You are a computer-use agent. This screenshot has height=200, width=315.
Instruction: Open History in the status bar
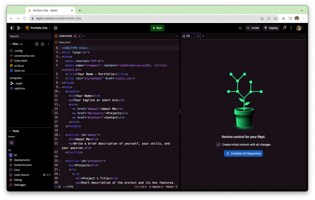(x=172, y=187)
